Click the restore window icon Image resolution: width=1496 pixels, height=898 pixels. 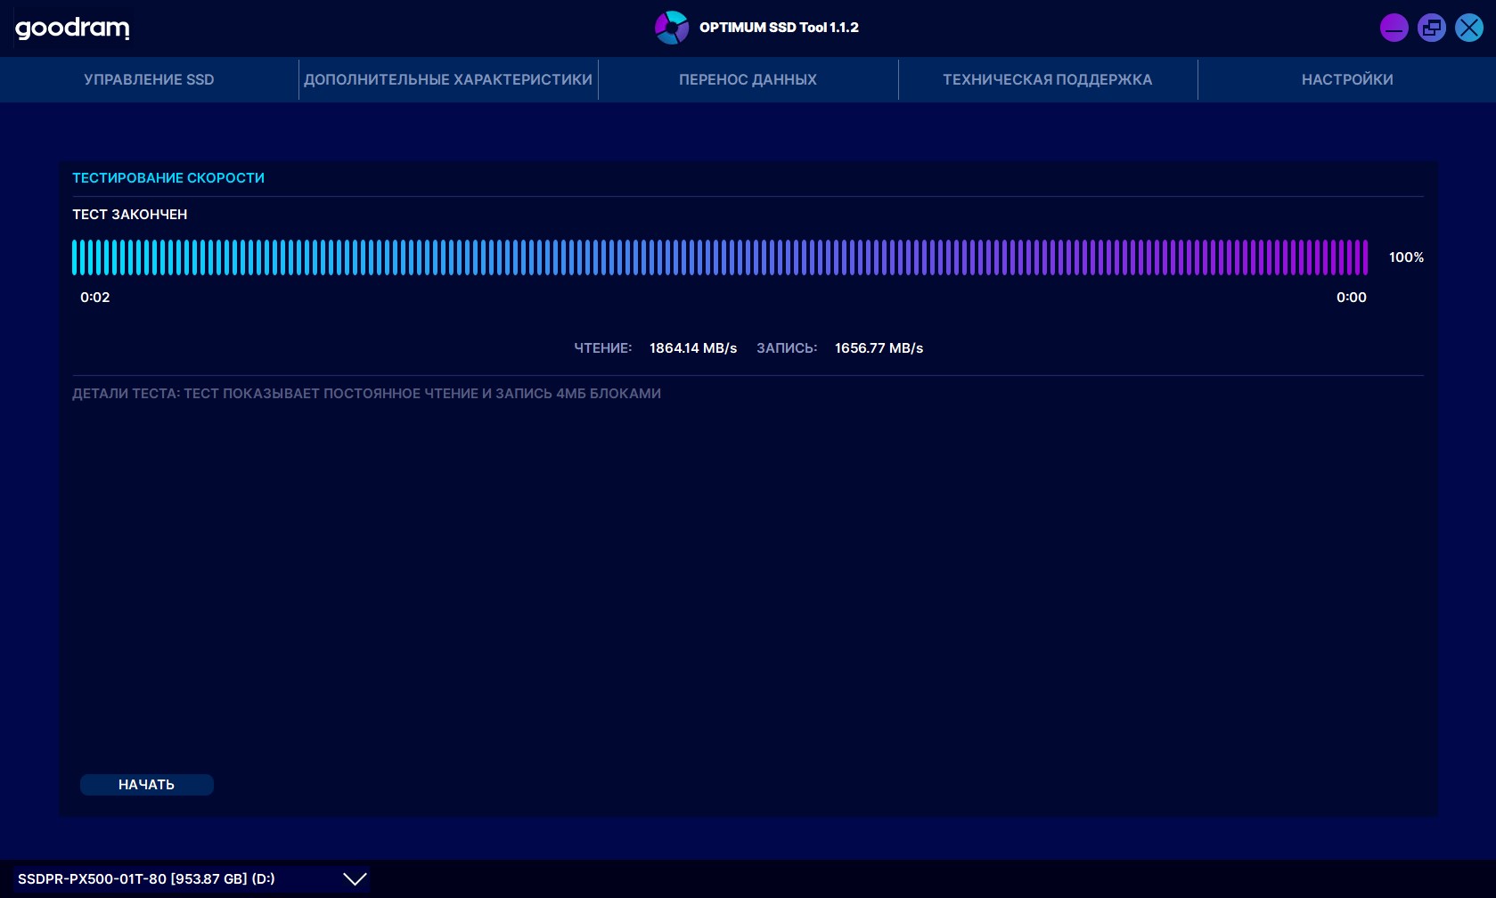point(1432,28)
